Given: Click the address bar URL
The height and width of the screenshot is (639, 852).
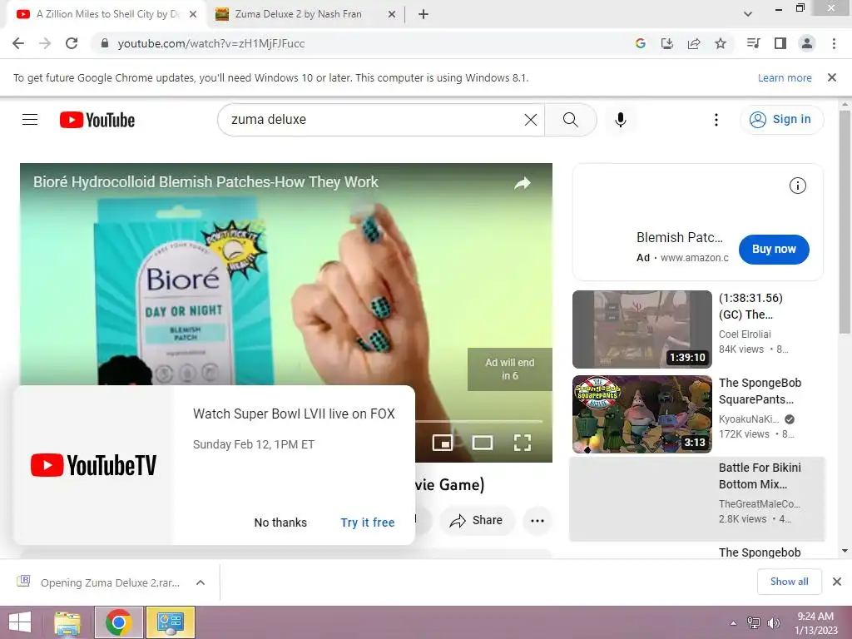Looking at the screenshot, I should click(x=211, y=43).
